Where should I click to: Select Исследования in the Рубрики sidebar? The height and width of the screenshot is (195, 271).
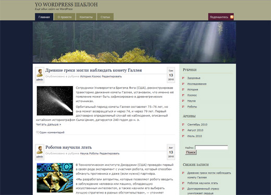pyautogui.click(x=197, y=84)
